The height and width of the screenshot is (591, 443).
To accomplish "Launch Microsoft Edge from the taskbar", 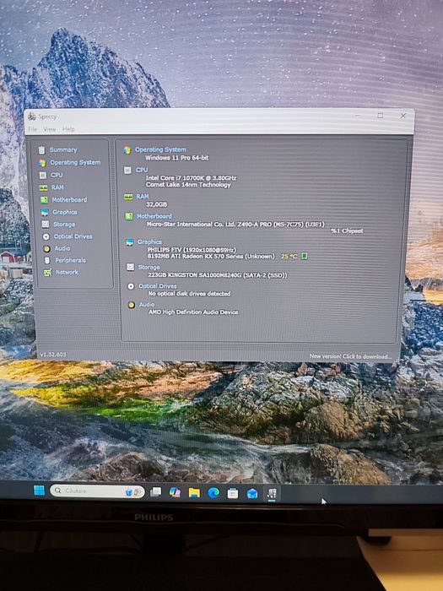I will (x=213, y=493).
